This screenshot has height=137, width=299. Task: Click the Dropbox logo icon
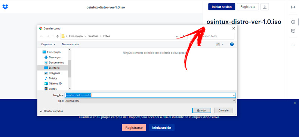pos(5,7)
